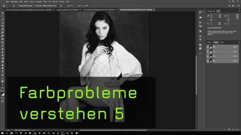This screenshot has height=135, width=241.
Task: Open File Explorer from the taskbar
Action: [x=11, y=133]
